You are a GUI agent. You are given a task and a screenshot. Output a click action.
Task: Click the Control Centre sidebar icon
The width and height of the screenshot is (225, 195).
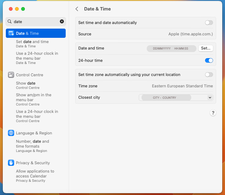[11, 75]
